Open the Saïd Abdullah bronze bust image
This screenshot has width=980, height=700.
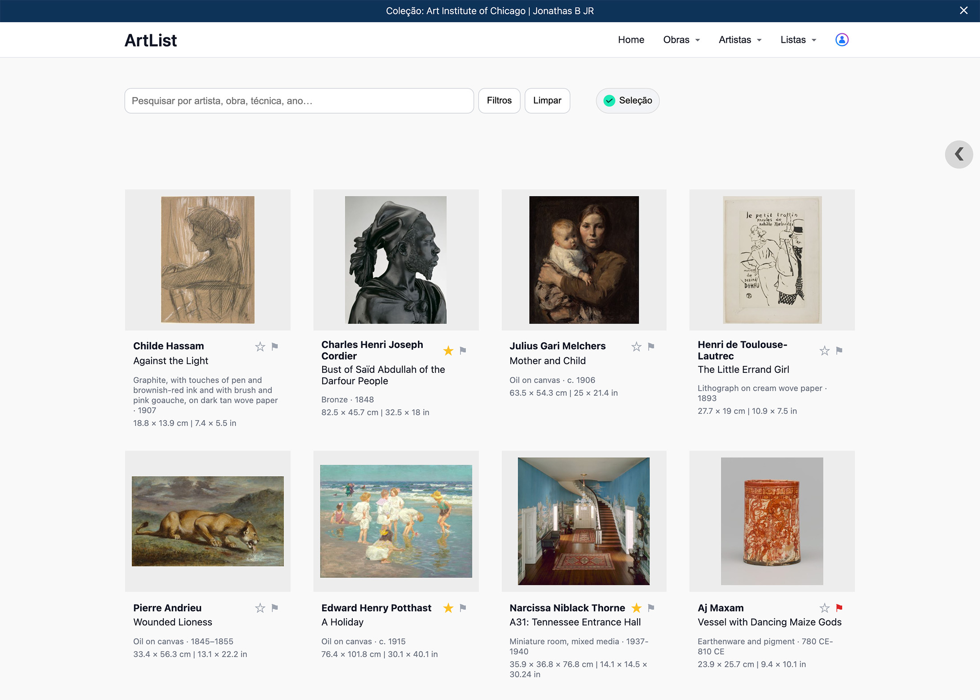[396, 260]
